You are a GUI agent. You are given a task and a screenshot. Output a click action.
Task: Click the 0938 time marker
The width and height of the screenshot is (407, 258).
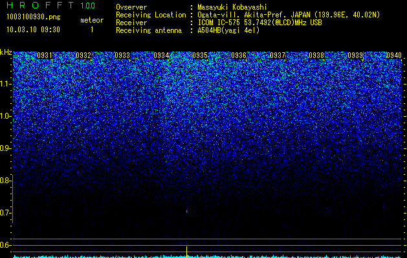coord(316,55)
